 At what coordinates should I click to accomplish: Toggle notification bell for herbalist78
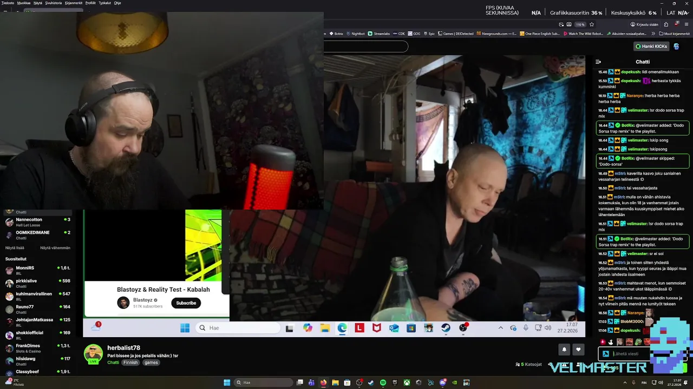click(x=564, y=350)
